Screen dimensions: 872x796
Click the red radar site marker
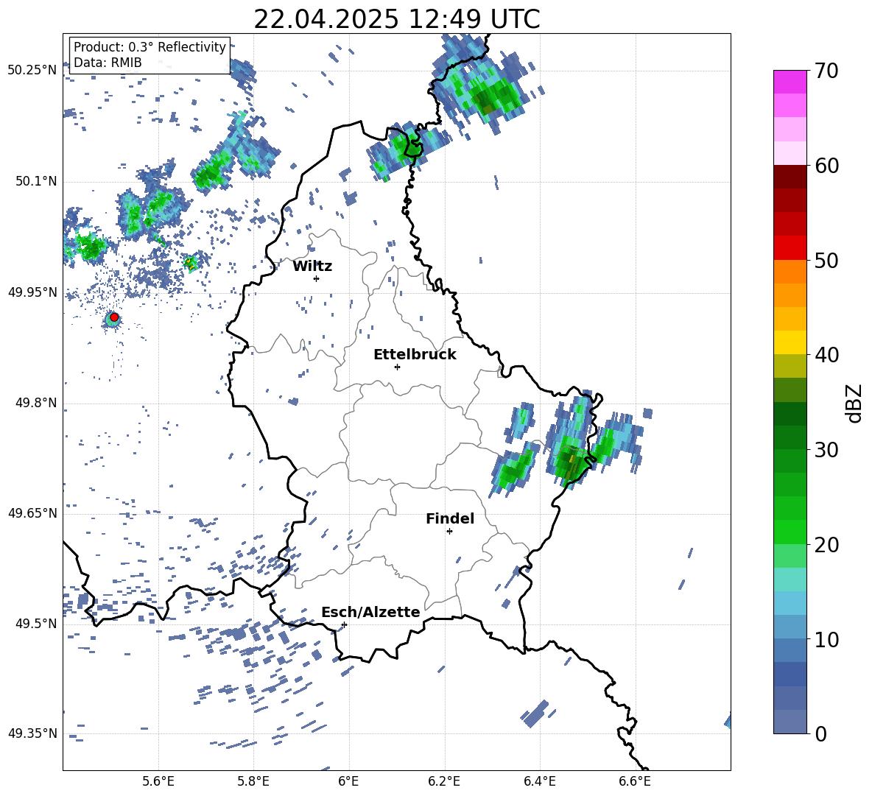coord(114,317)
